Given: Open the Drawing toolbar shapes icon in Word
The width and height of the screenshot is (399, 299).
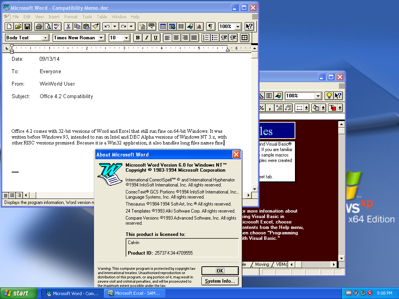Looking at the screenshot, I should (190, 26).
